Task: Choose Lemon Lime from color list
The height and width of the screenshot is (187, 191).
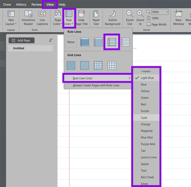Action: pyautogui.click(x=146, y=157)
